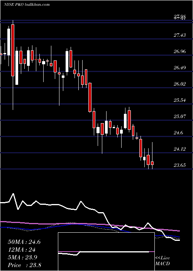Click the 26.49 price axis label

180,68
